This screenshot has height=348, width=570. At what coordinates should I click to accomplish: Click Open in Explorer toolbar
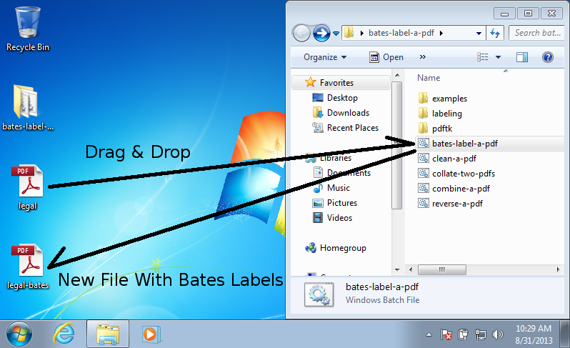coord(386,57)
